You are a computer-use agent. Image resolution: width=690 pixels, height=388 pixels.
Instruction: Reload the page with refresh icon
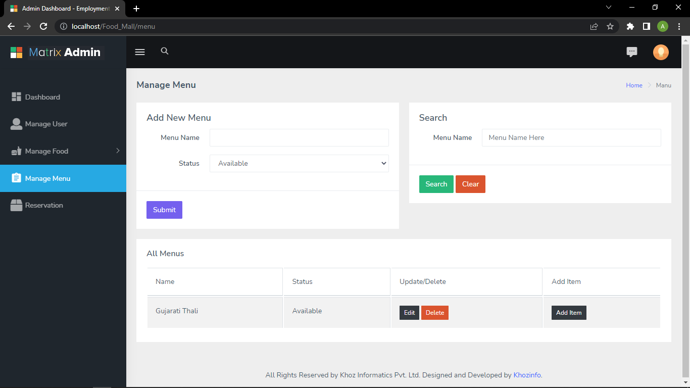(43, 26)
